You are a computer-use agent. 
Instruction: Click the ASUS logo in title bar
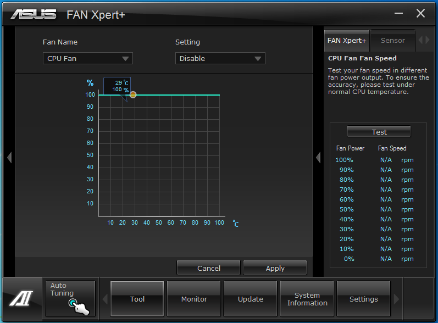pos(34,14)
